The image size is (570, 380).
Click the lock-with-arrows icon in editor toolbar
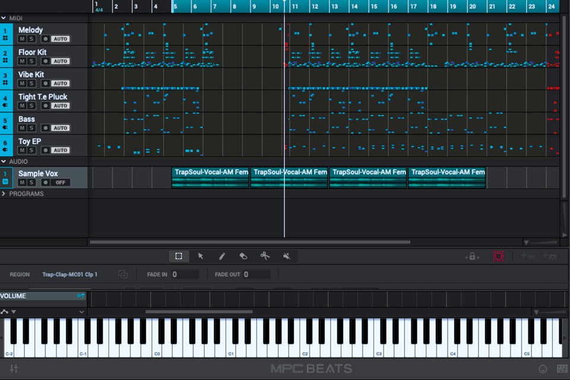pos(472,256)
